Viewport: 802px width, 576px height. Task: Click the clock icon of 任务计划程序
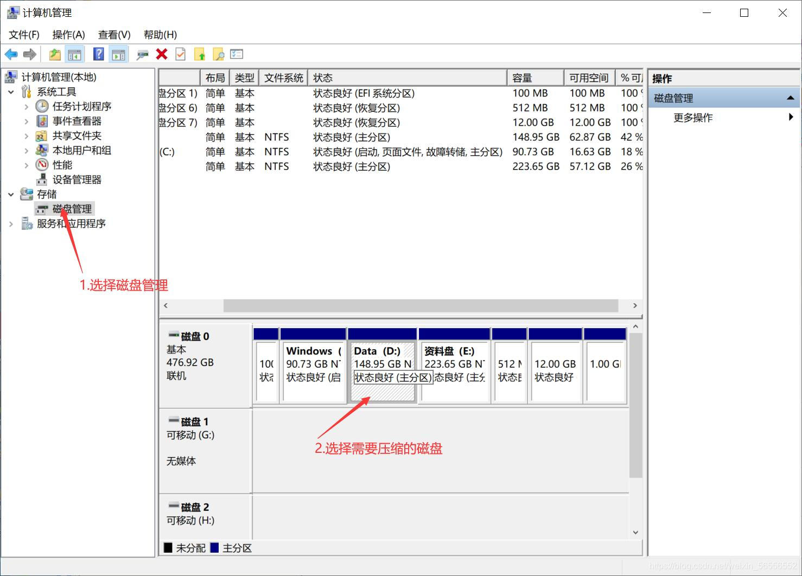coord(42,106)
